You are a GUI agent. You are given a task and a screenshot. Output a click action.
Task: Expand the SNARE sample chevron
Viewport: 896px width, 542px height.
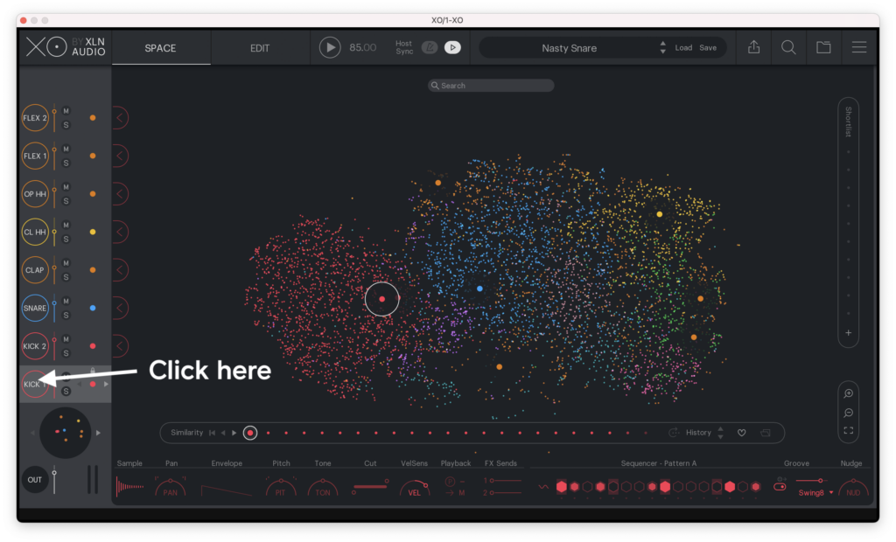click(x=120, y=309)
